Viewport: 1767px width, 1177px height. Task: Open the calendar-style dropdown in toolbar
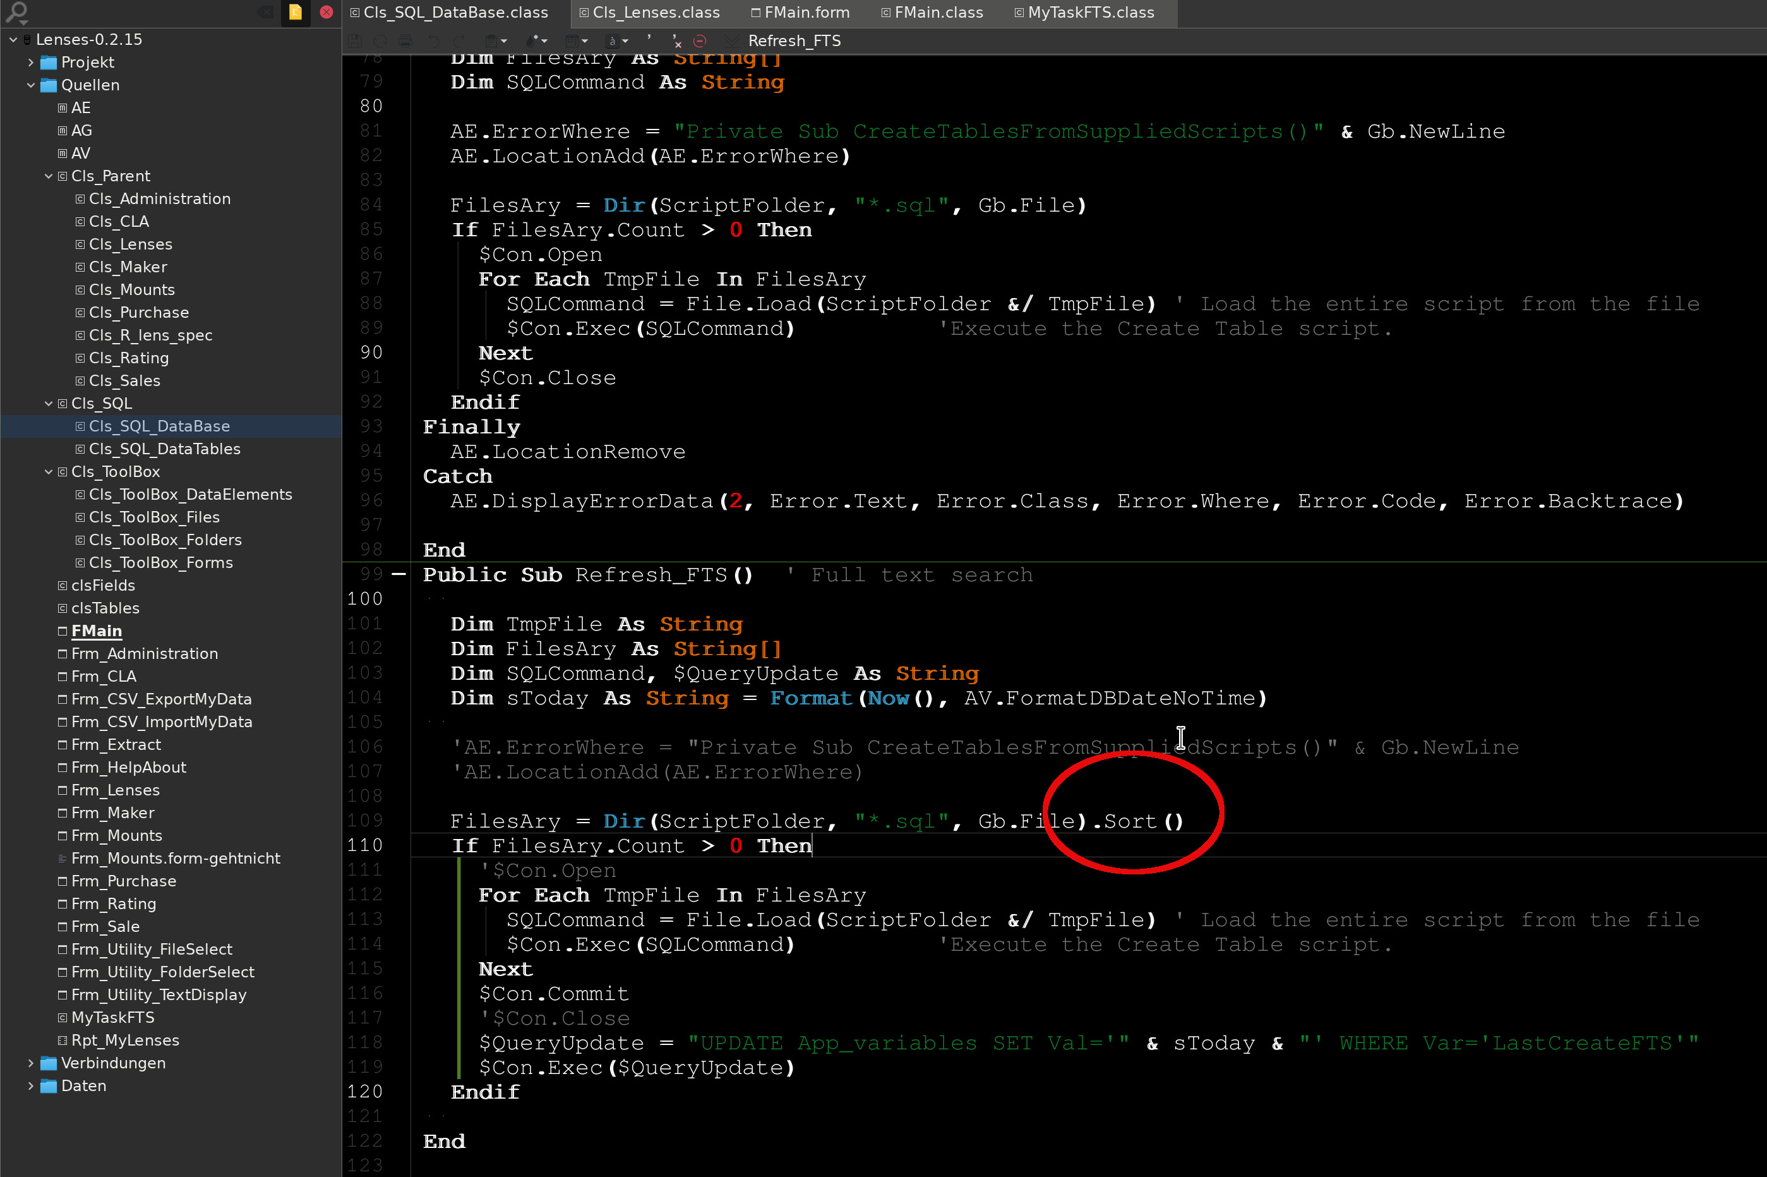[x=576, y=40]
